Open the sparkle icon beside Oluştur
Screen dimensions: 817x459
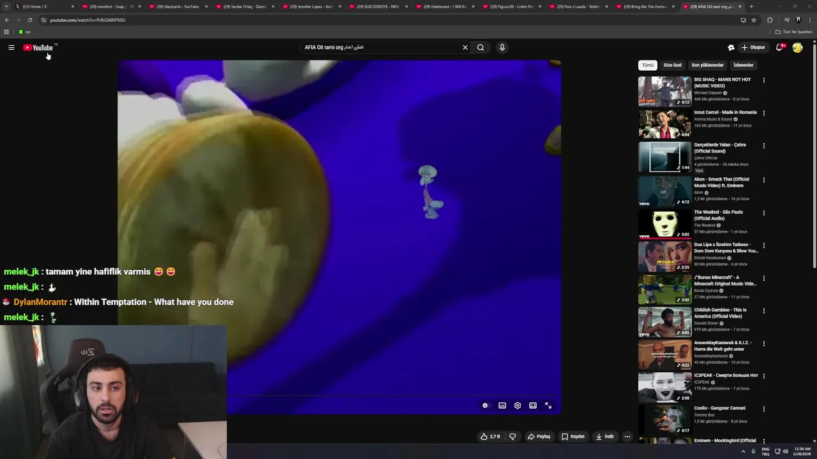tap(731, 47)
